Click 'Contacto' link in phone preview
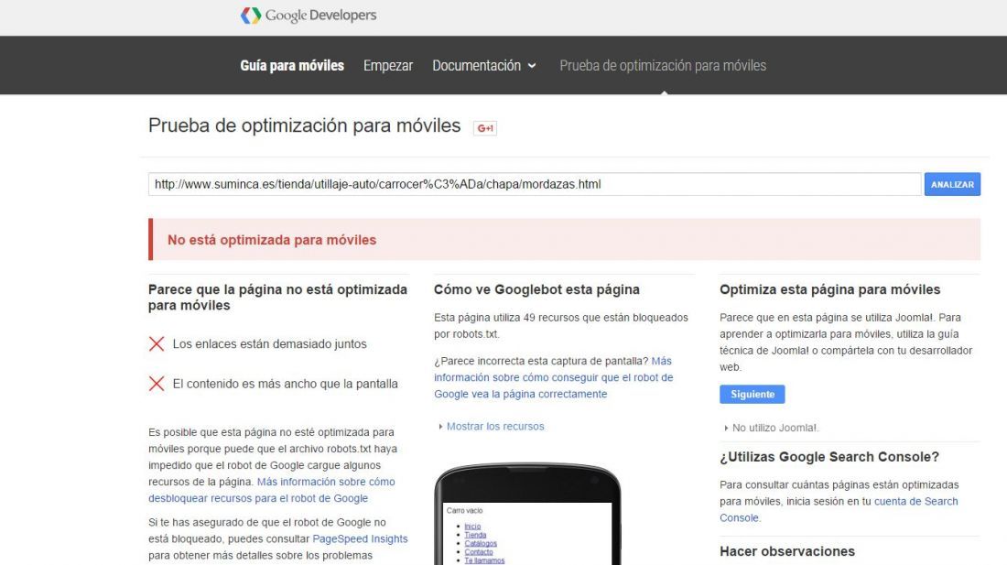Image resolution: width=1007 pixels, height=565 pixels. 479,551
